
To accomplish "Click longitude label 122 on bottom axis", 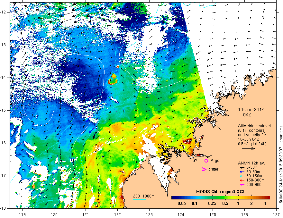I will click(x=117, y=214).
